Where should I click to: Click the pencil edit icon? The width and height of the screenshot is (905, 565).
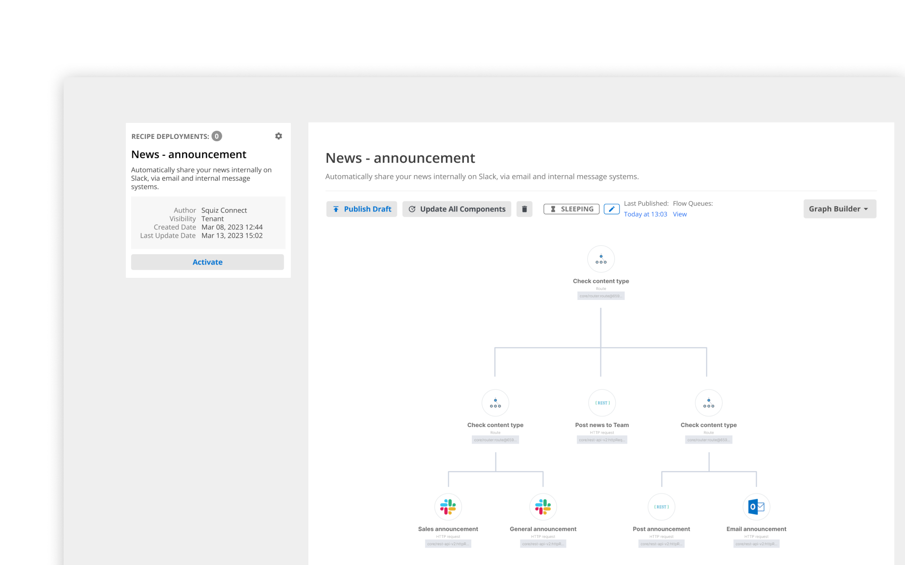click(x=611, y=209)
